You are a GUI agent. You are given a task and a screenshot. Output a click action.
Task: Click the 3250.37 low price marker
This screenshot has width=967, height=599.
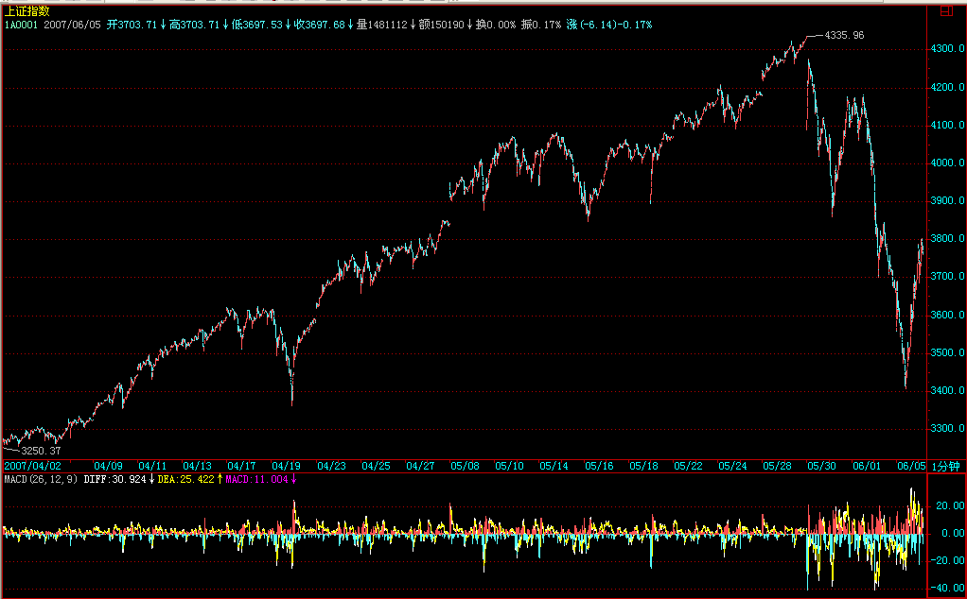[x=27, y=452]
